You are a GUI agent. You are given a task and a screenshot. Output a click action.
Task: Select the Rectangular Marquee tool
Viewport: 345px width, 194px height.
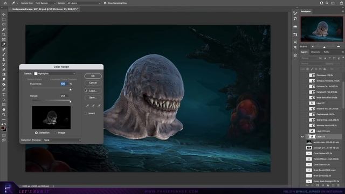pos(4,19)
